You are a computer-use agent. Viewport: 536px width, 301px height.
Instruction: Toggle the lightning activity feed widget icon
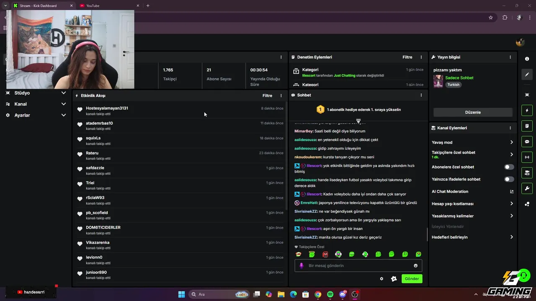coord(527,110)
